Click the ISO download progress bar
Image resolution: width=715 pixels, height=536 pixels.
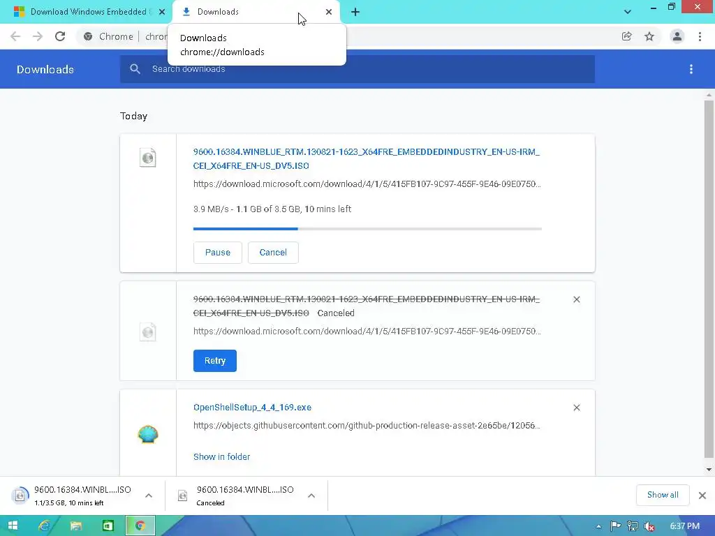367,229
